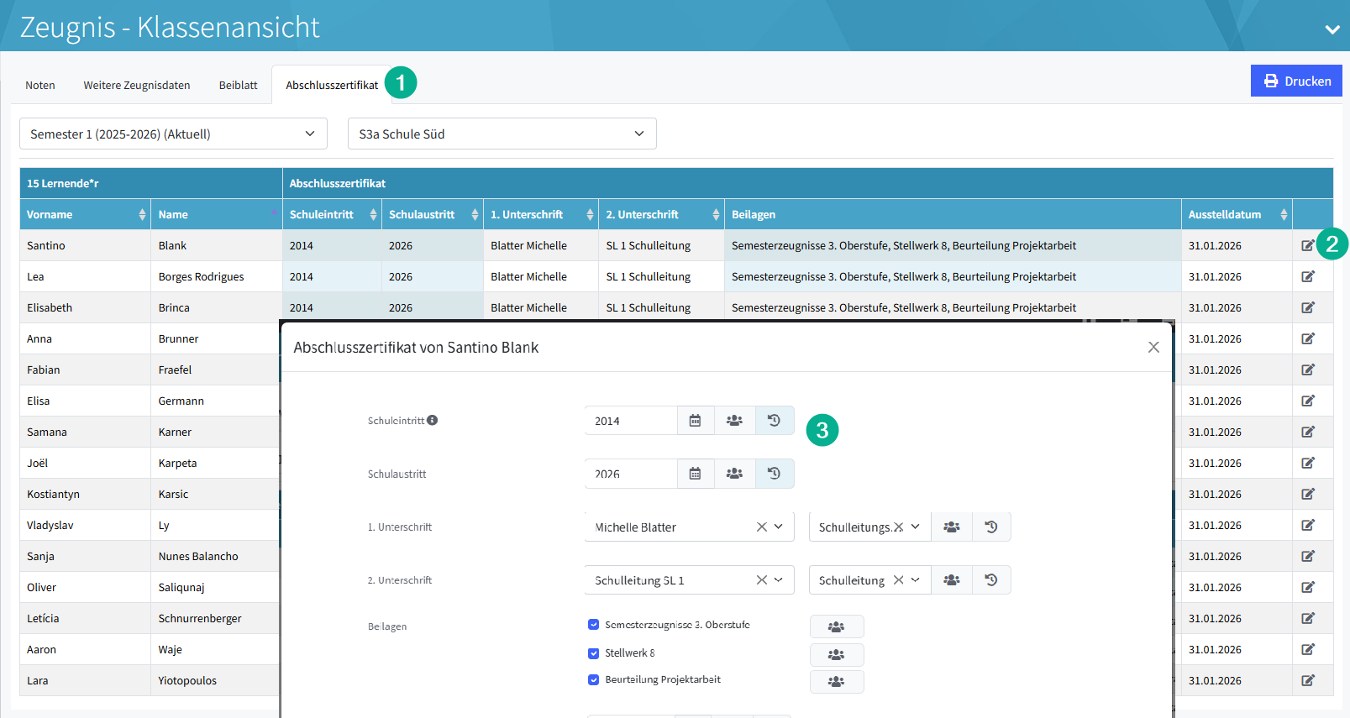Image resolution: width=1350 pixels, height=718 pixels.
Task: Apply Stellwerk 8 attachment to all students
Action: coord(836,654)
